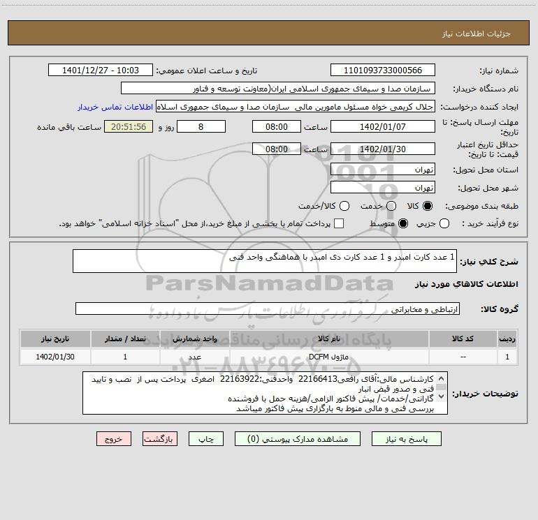Click the نام کالا column header

329,339
